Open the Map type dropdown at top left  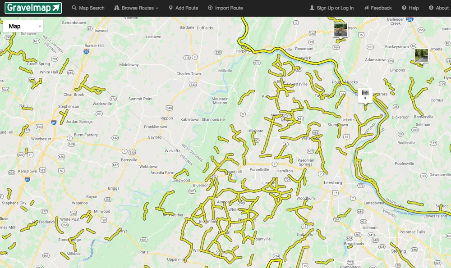coord(22,26)
